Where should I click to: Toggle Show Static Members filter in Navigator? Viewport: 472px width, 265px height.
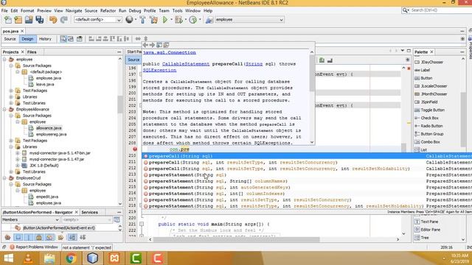pyautogui.click(x=29, y=237)
